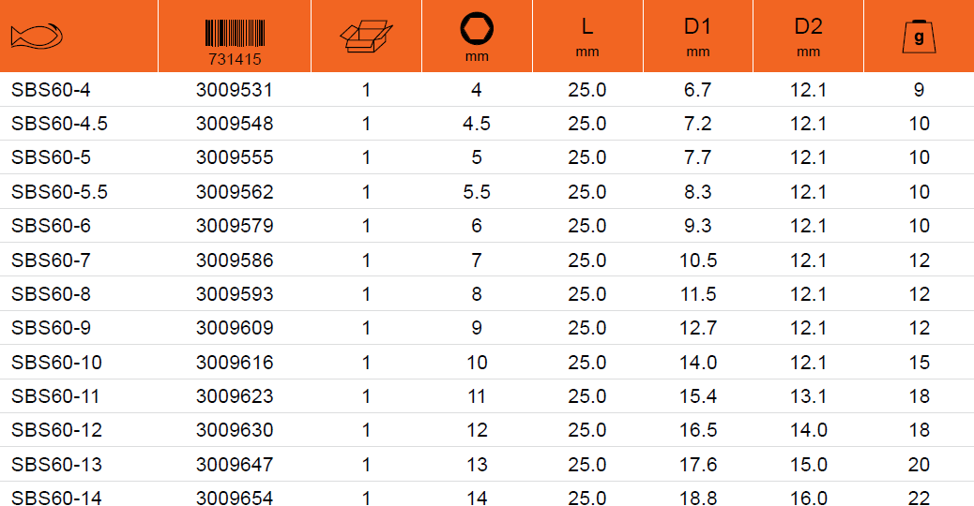The image size is (974, 506).
Task: Click the fish logo header icon
Action: click(x=37, y=37)
